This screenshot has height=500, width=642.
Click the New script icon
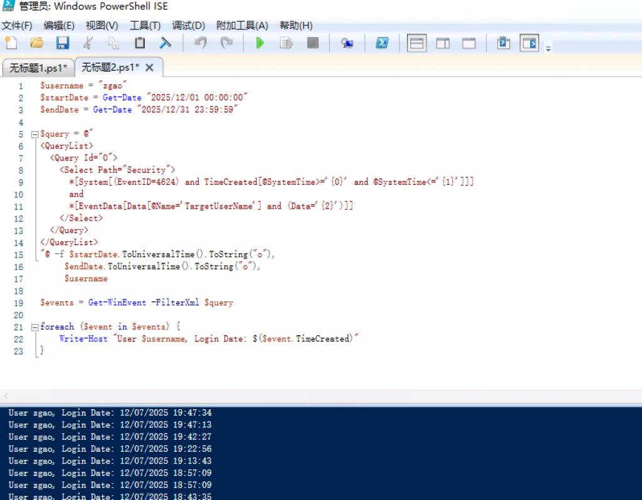(x=11, y=43)
